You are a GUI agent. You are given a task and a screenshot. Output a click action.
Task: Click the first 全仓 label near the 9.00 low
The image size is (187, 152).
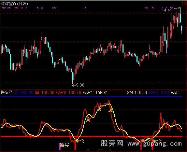[x=80, y=141]
